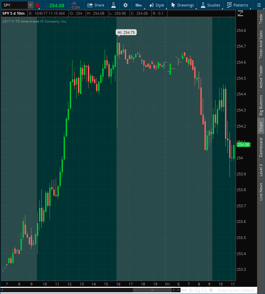The width and height of the screenshot is (265, 294).
Task: Switch to the Trade sidebar tab
Action: (x=261, y=19)
